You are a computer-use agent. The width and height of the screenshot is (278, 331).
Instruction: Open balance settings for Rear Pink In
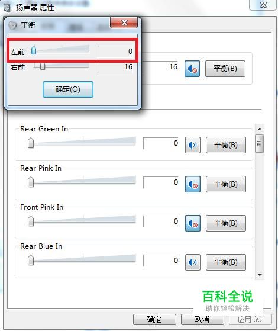point(226,184)
